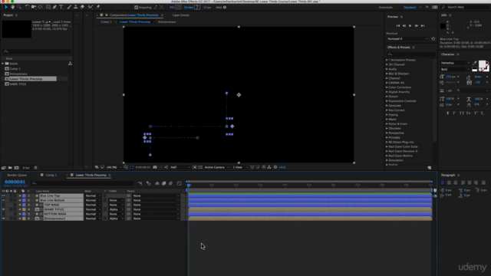Select the Puppet Pin tool
This screenshot has height=276, width=491.
98,7
